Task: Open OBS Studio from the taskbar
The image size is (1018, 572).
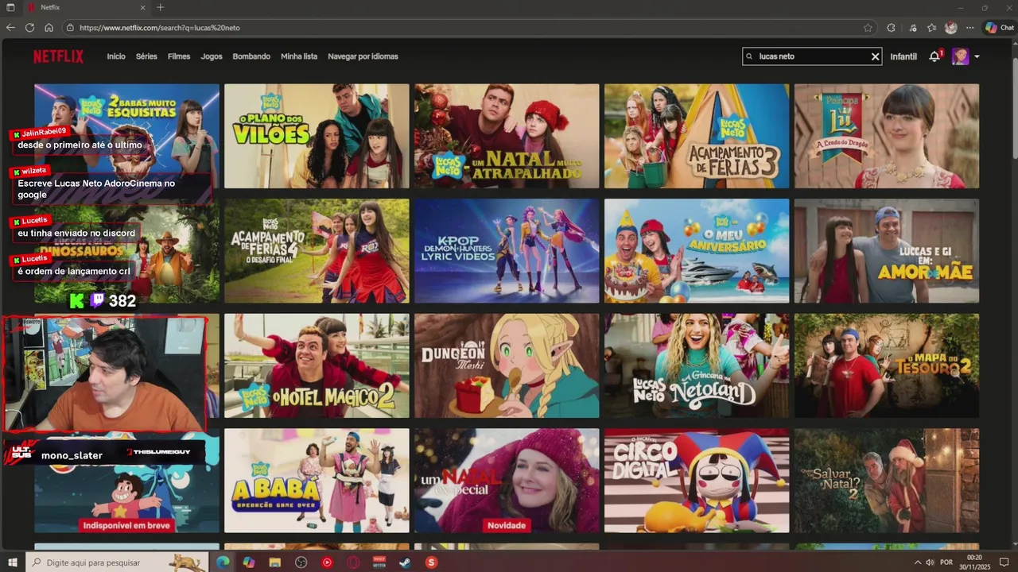Action: point(301,562)
